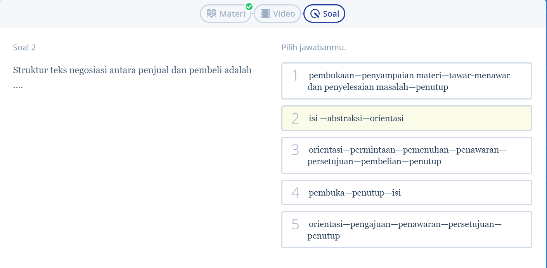Switch to the Video tab label
Image resolution: width=547 pixels, height=268 pixels.
coord(284,14)
